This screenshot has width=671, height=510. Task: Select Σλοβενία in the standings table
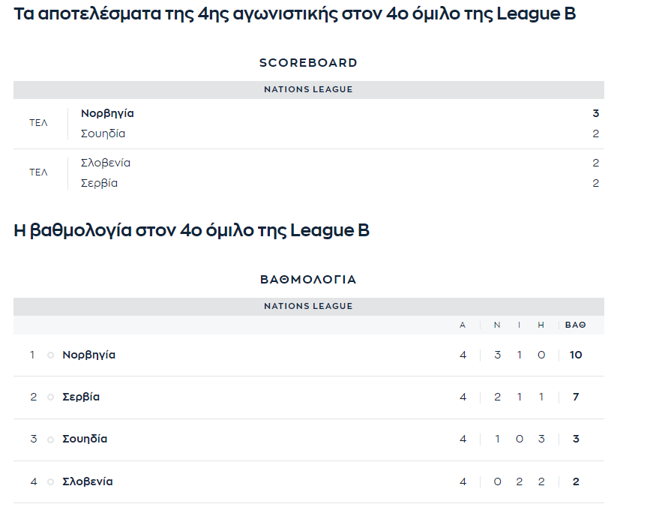tap(88, 481)
